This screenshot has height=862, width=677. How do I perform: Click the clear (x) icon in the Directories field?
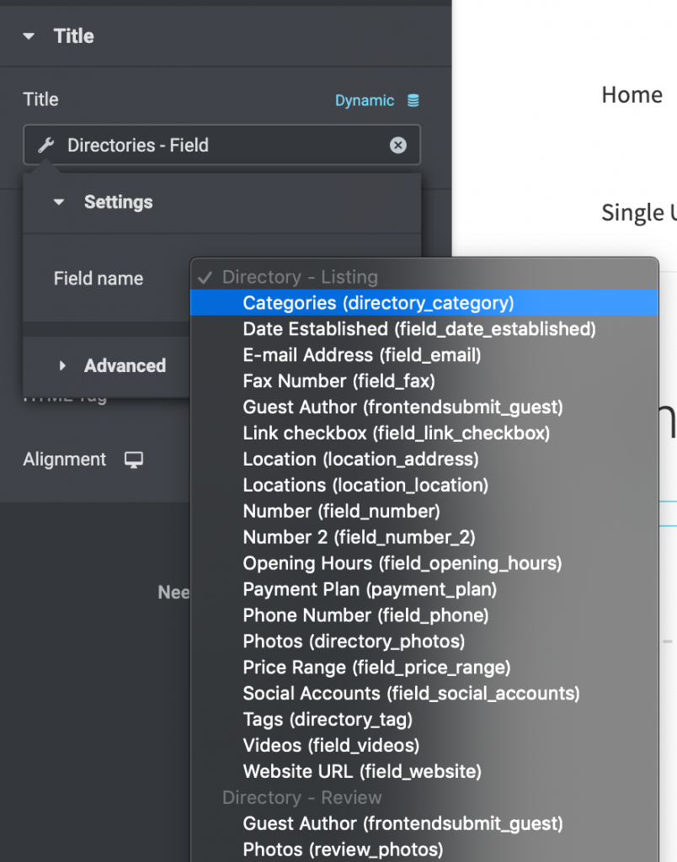coord(397,145)
